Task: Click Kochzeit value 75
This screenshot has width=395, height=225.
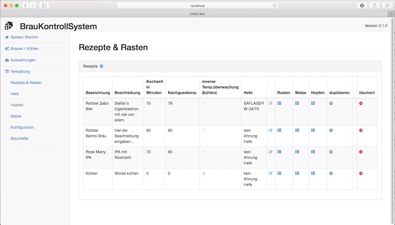Action: coord(149,103)
